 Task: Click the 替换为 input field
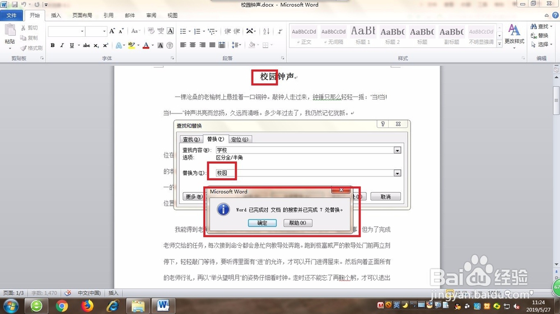(x=305, y=173)
